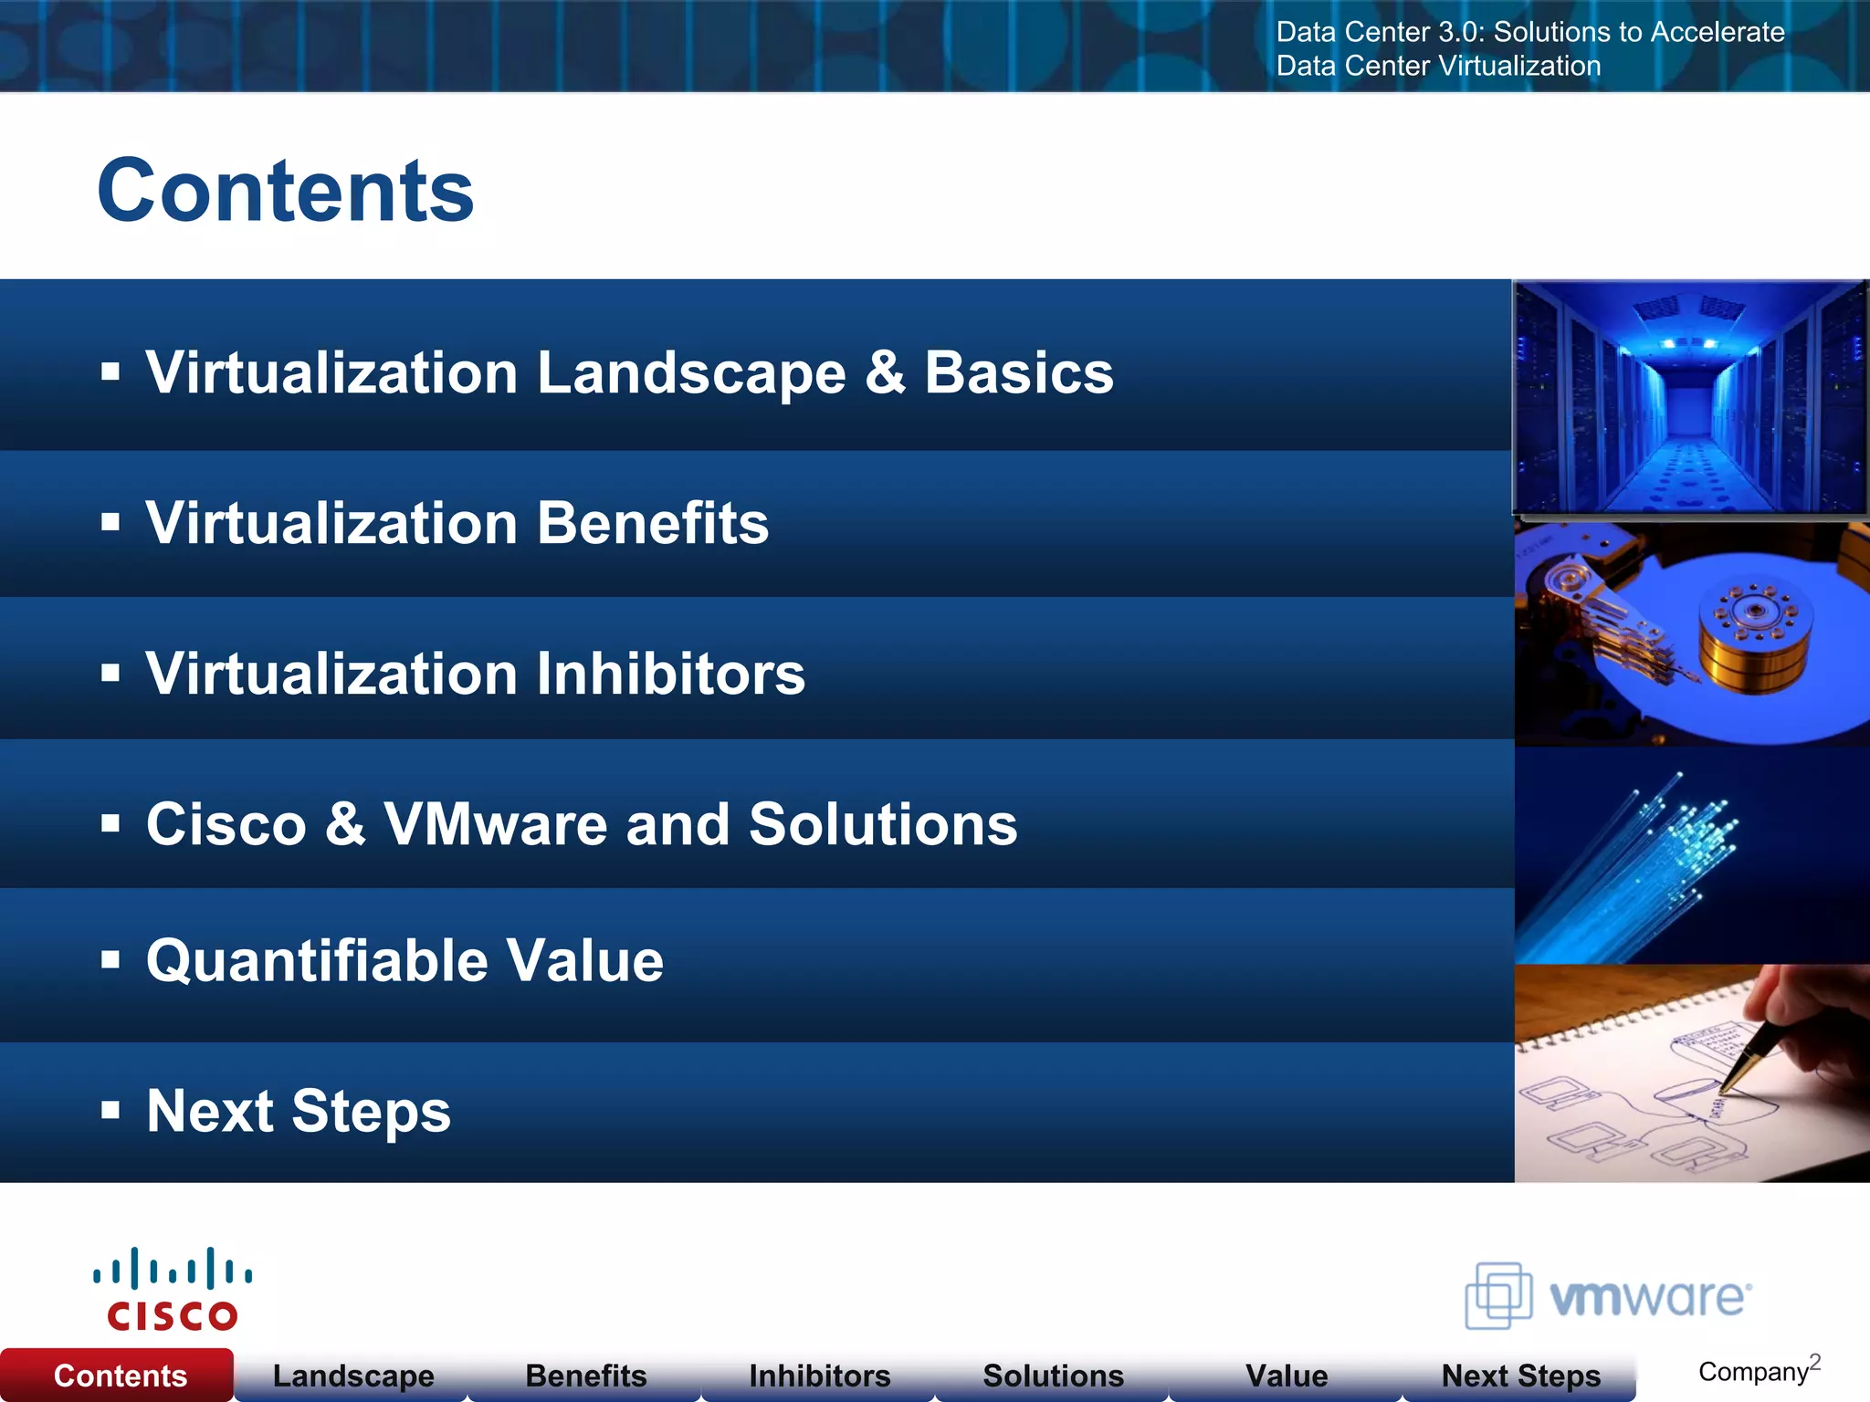Switch to the Landscape tab
Viewport: 1870px width, 1402px height.
[353, 1376]
